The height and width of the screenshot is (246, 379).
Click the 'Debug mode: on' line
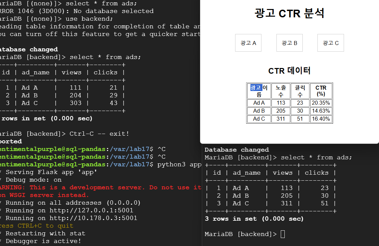coord(34,180)
